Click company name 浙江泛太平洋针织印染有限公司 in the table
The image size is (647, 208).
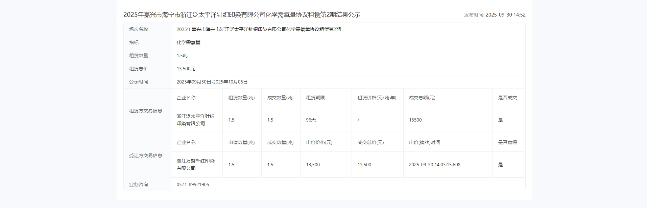195,120
